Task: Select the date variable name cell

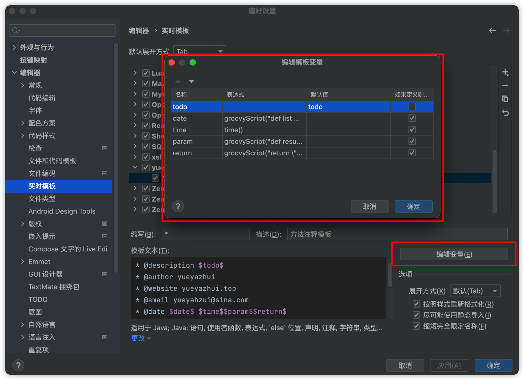Action: (x=197, y=118)
